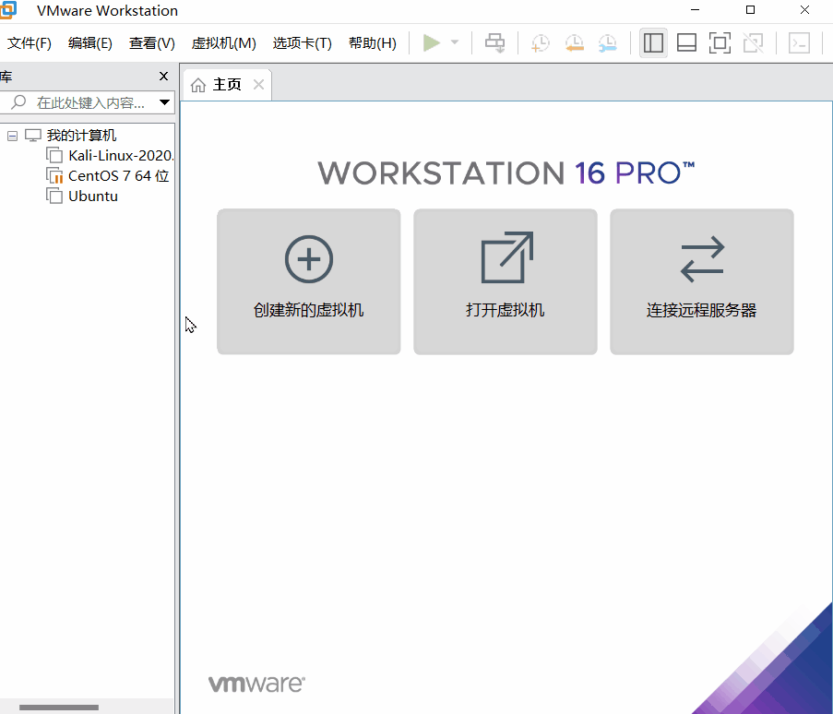The image size is (833, 714).
Task: Open the library search filter dropdown
Action: click(x=165, y=102)
